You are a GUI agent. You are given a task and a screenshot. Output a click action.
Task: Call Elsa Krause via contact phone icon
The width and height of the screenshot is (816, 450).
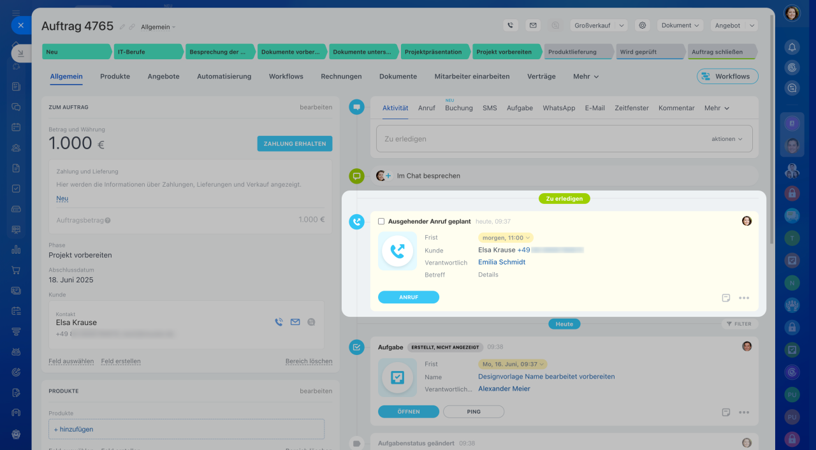coord(279,322)
